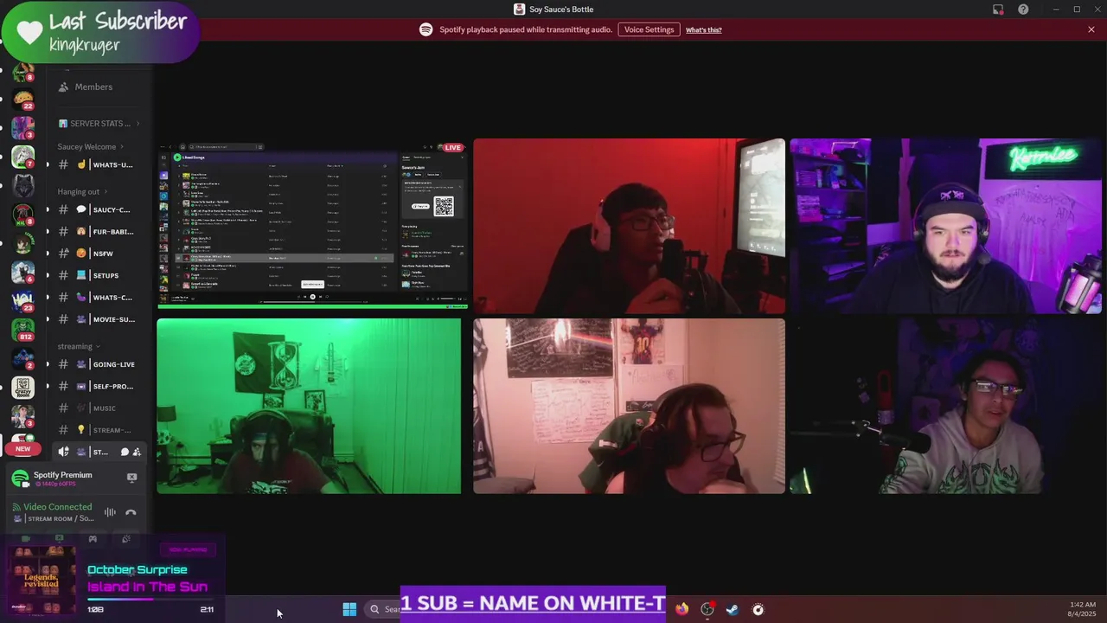The height and width of the screenshot is (623, 1107).
Task: Open the soundboard in voice panel
Action: (x=126, y=539)
